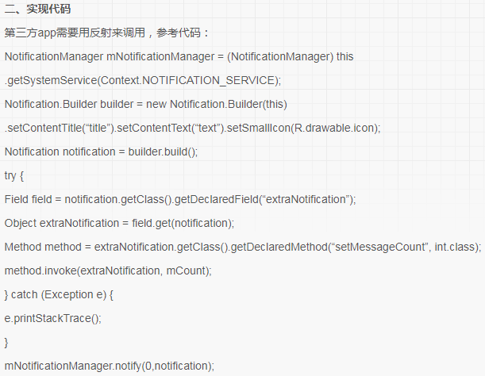Viewport: 485px width, 376px height.
Task: Click the "try {" line
Action: pyautogui.click(x=14, y=175)
